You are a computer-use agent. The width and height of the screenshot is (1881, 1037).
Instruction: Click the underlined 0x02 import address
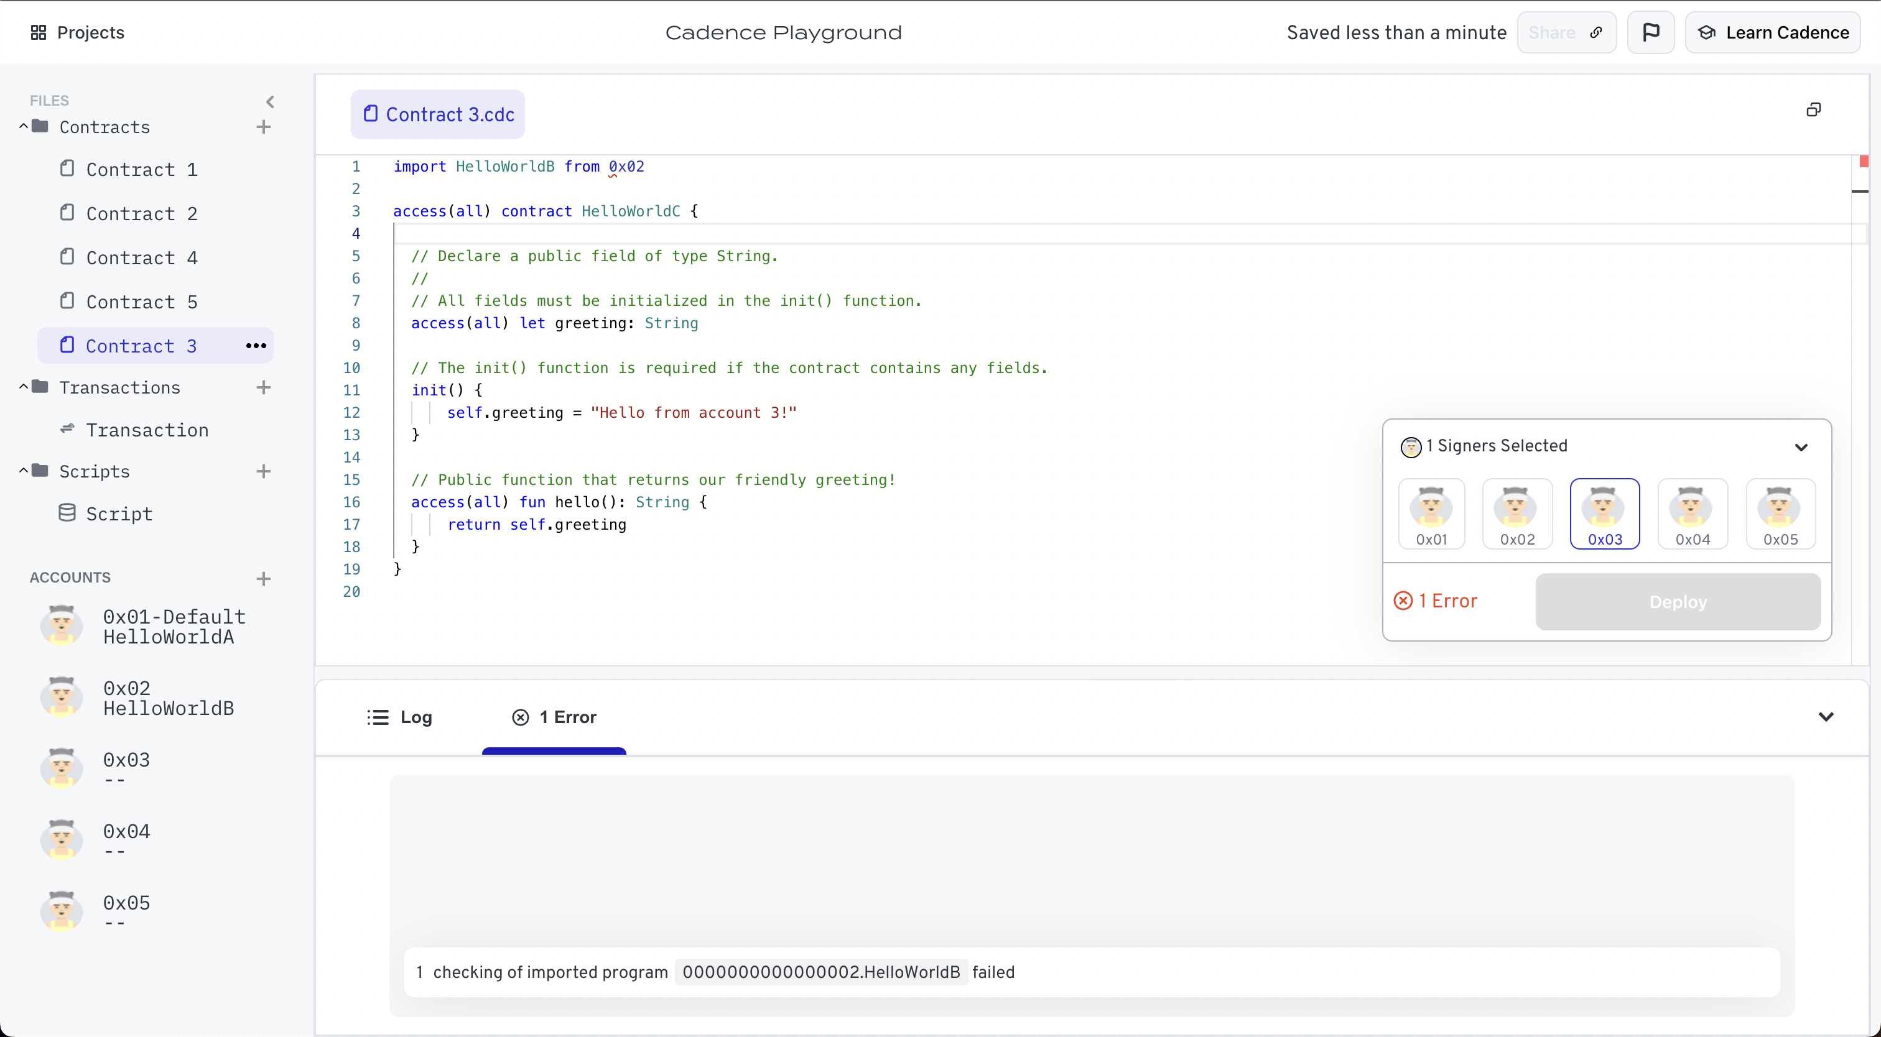point(626,167)
